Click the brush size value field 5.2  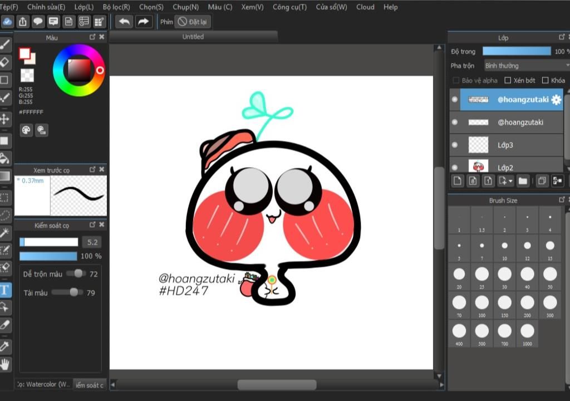(x=92, y=242)
